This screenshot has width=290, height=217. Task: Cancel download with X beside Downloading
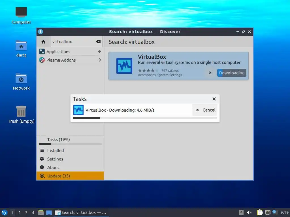(210, 73)
